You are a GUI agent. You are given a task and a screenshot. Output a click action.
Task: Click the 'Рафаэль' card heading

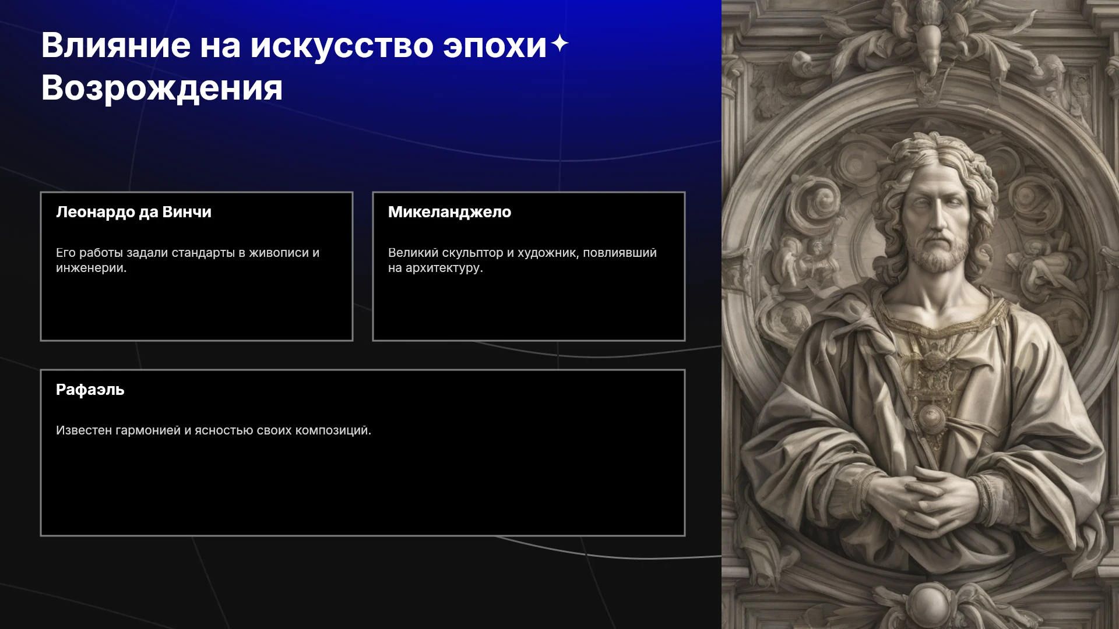click(90, 390)
